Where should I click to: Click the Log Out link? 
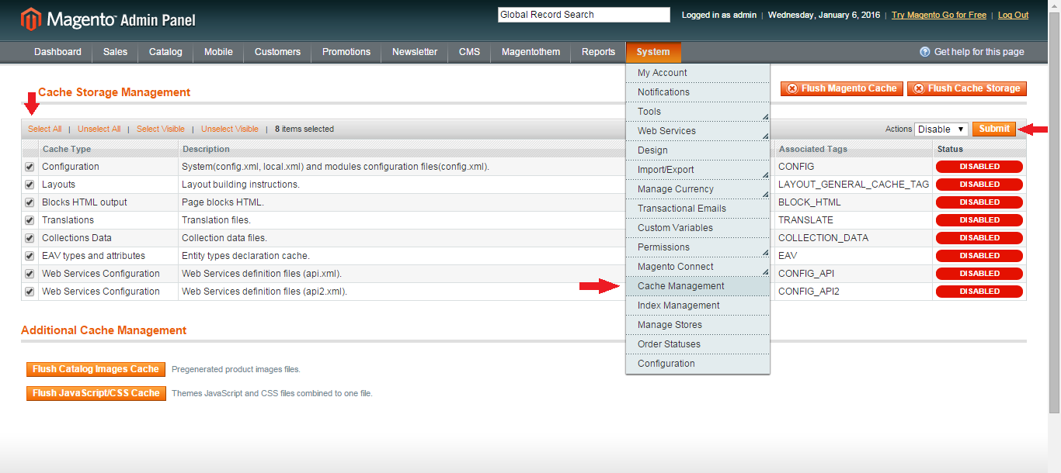click(1013, 15)
